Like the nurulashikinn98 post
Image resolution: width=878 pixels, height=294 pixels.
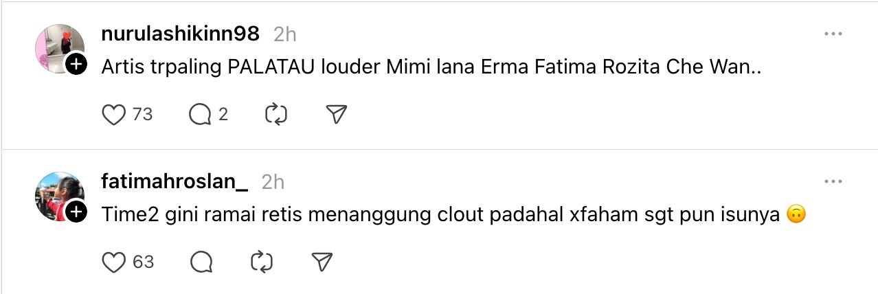click(114, 115)
